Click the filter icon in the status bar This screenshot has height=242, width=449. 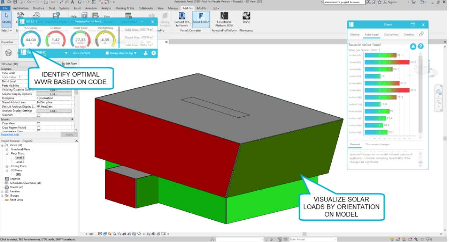428,240
